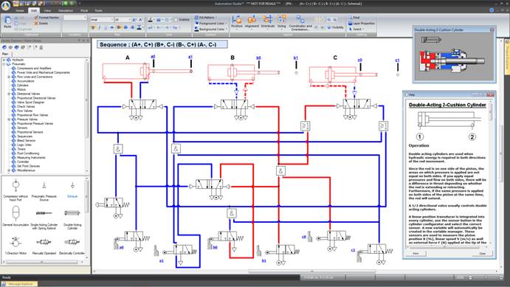The width and height of the screenshot is (510, 287).
Task: Open Layer Properties in the ribbon
Action: (x=361, y=24)
